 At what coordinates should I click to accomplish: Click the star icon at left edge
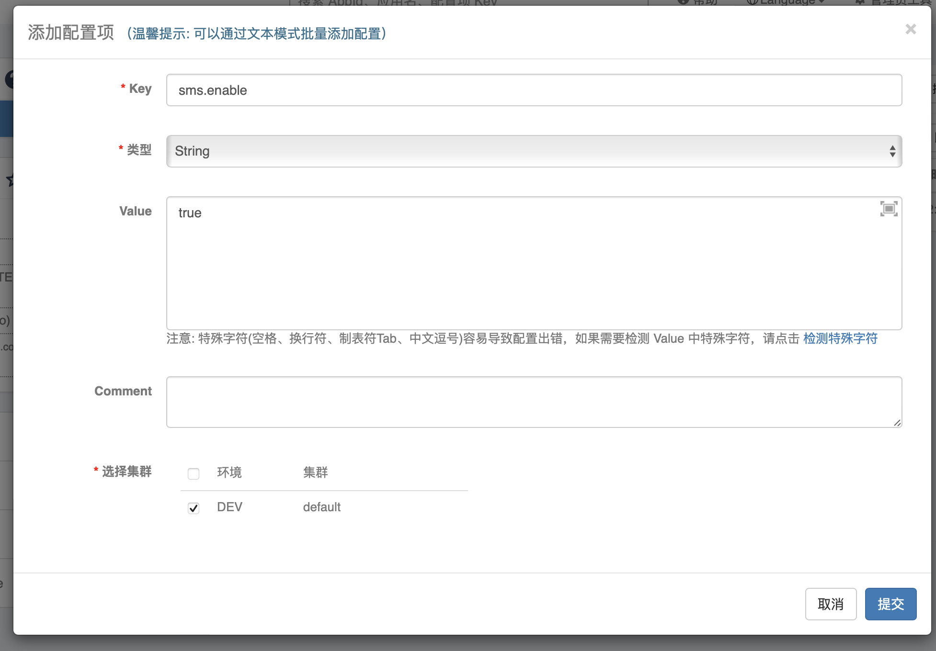pyautogui.click(x=10, y=180)
